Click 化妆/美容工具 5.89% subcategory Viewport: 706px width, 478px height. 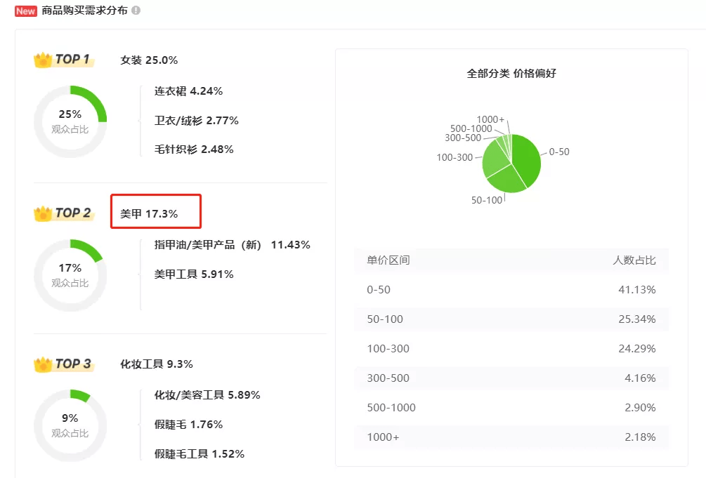click(x=207, y=395)
